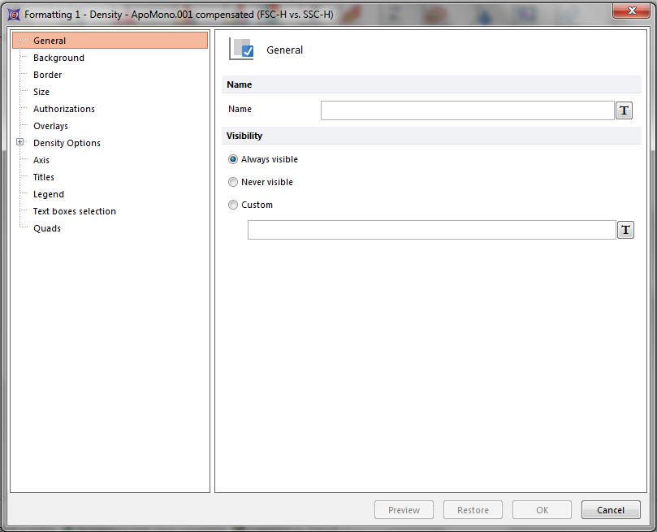The height and width of the screenshot is (532, 657).
Task: Click the T icon beside Name field
Action: [x=624, y=110]
